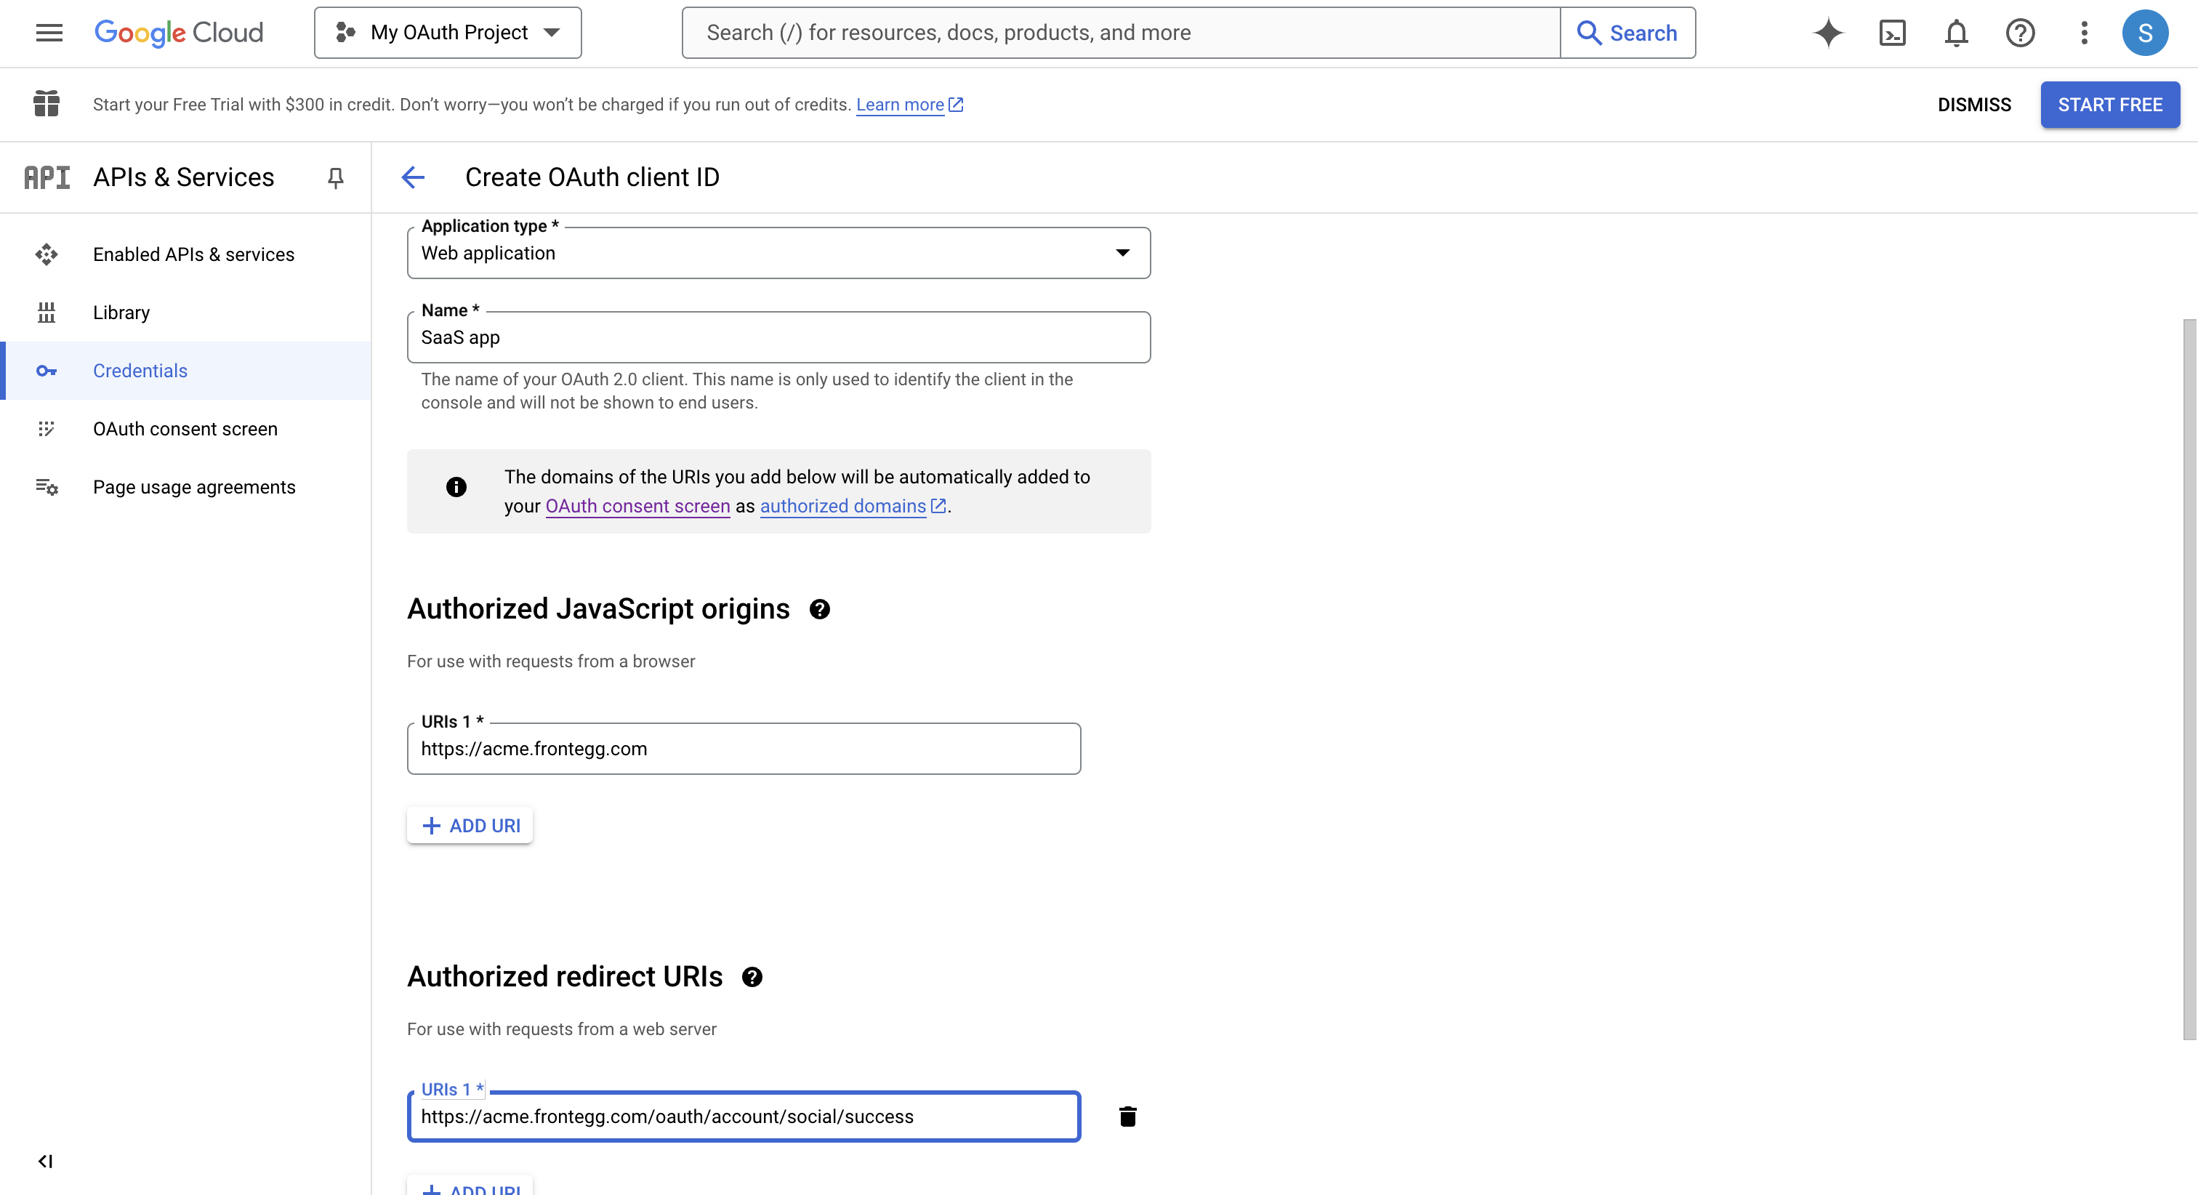
Task: Click into the Name text field
Action: [x=778, y=337]
